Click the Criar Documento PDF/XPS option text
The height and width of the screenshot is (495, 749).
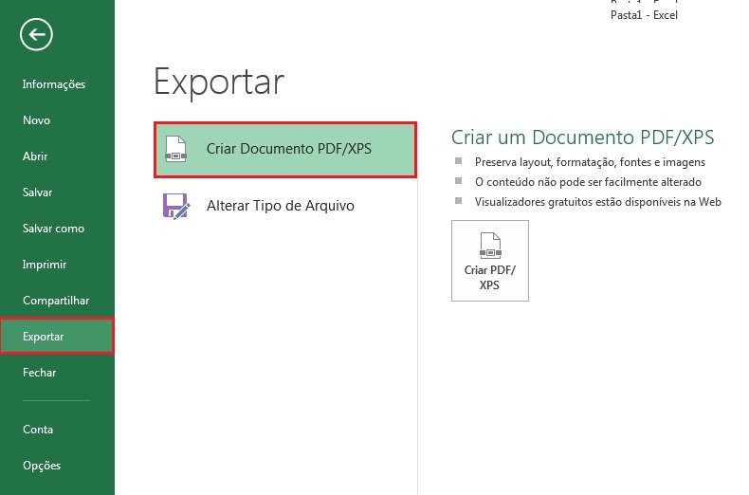(288, 149)
